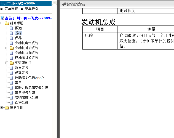Click the page icon next to 概述

coord(11,28)
